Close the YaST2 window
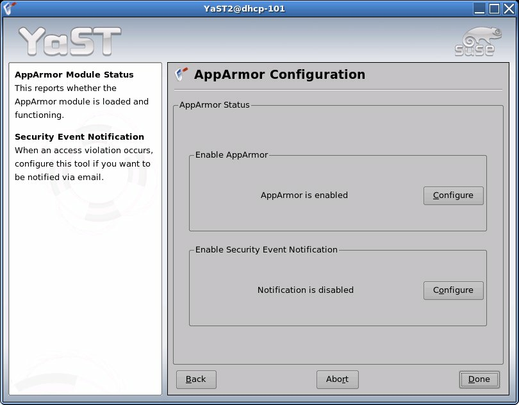519x405 pixels. 509,8
